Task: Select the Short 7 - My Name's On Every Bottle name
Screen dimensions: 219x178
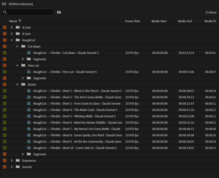Action: pyautogui.click(x=77, y=129)
